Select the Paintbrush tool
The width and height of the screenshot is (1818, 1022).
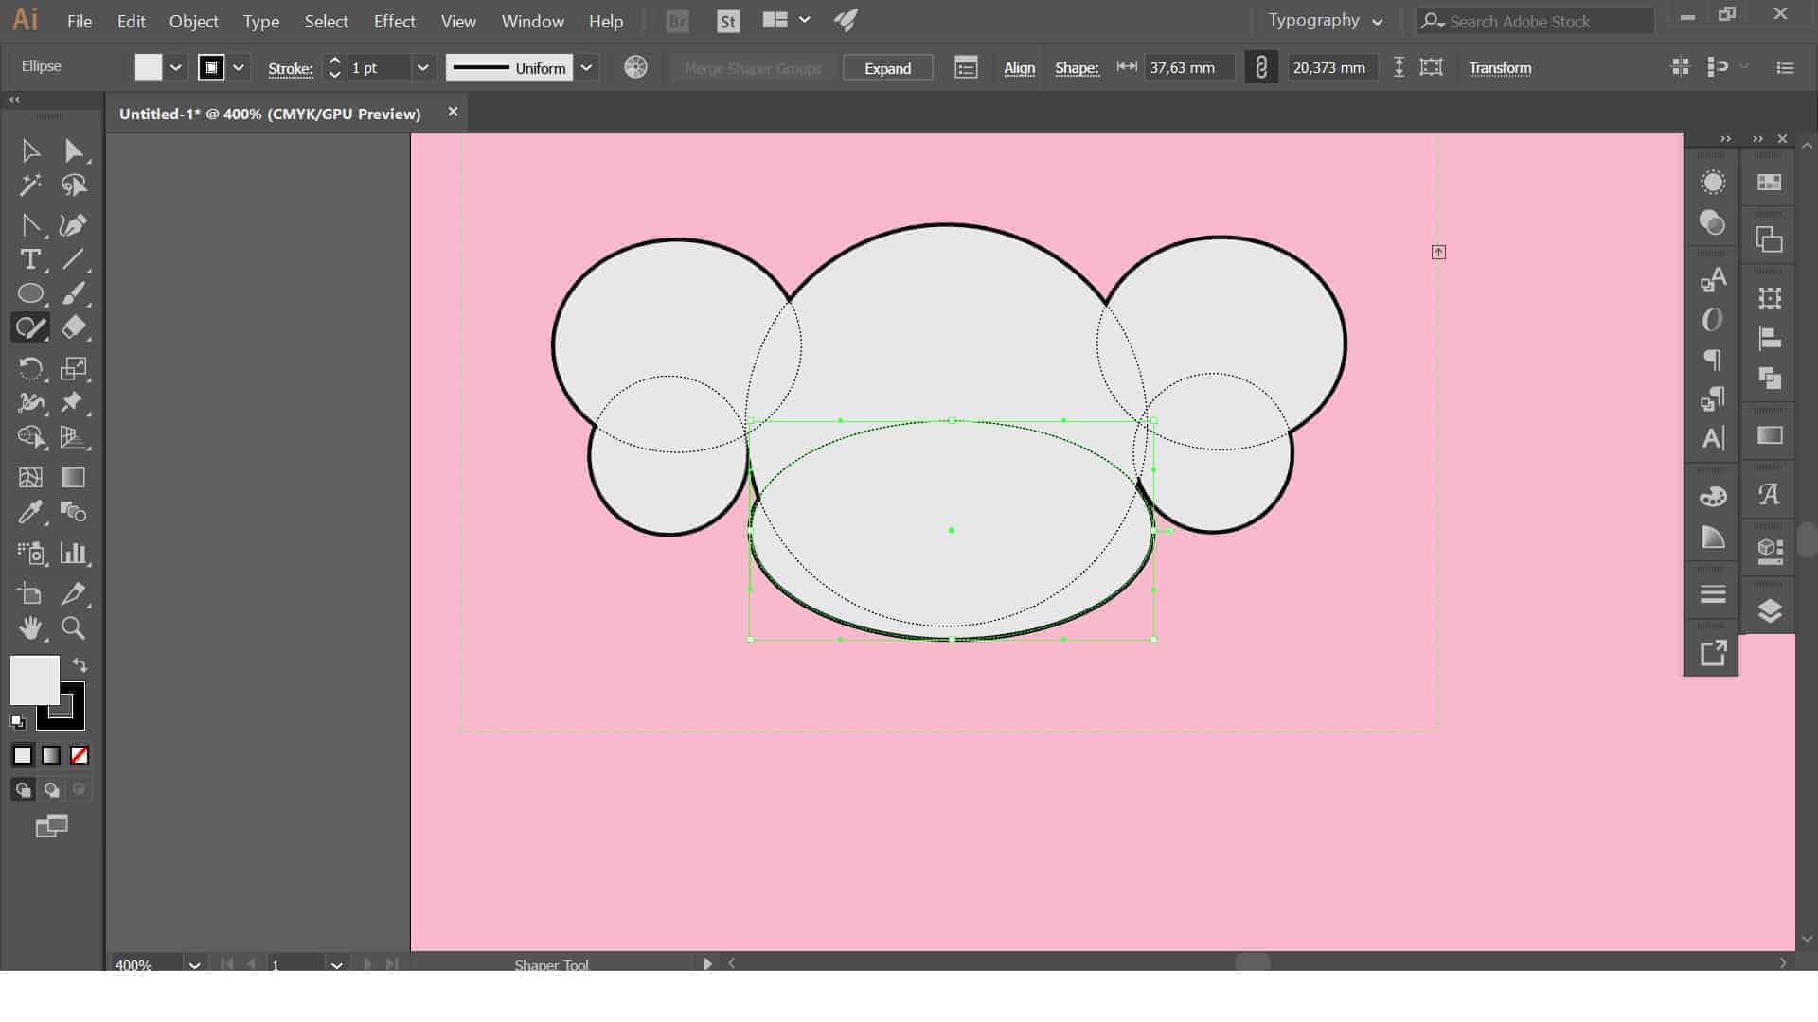tap(74, 293)
